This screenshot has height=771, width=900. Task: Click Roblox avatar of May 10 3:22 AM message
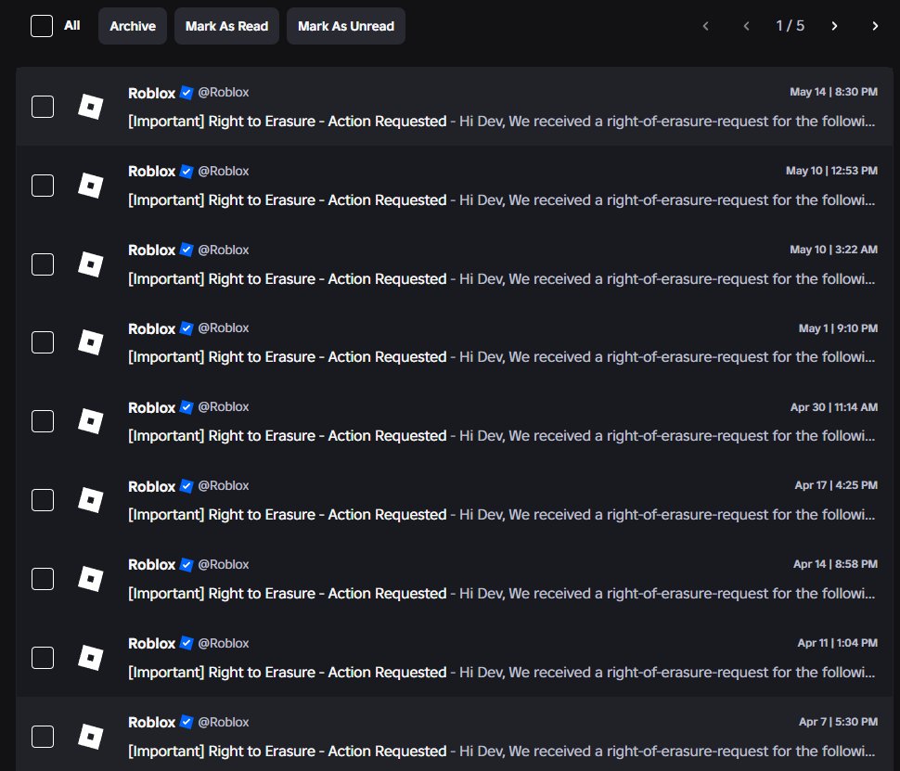[x=91, y=264]
